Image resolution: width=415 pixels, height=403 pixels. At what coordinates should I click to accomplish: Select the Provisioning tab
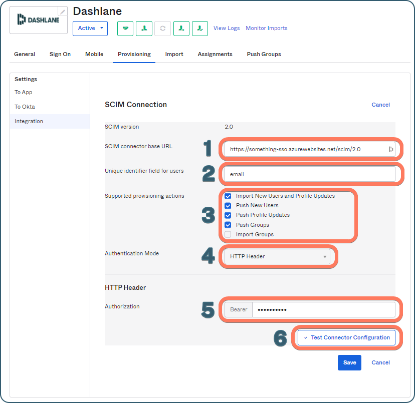pyautogui.click(x=134, y=54)
